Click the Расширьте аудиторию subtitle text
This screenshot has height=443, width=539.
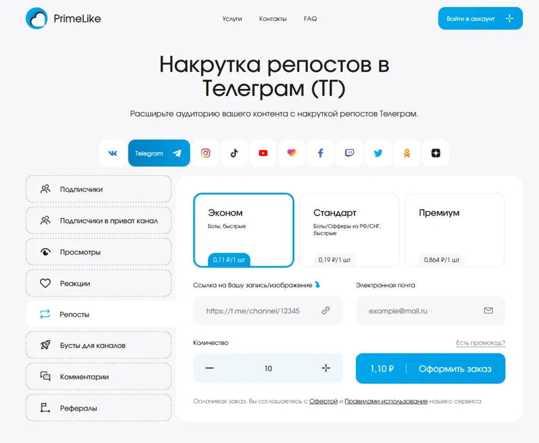[x=274, y=114]
